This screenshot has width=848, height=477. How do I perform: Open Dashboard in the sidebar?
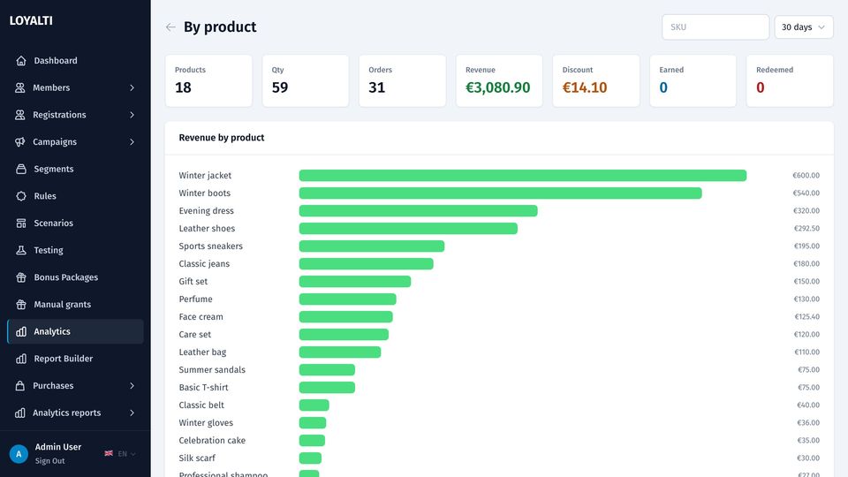[75, 61]
